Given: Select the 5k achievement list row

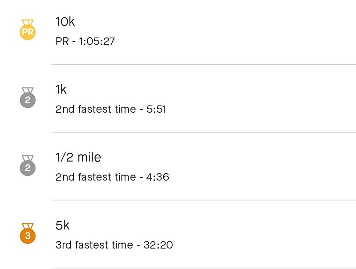Looking at the screenshot, I should click(x=178, y=234).
